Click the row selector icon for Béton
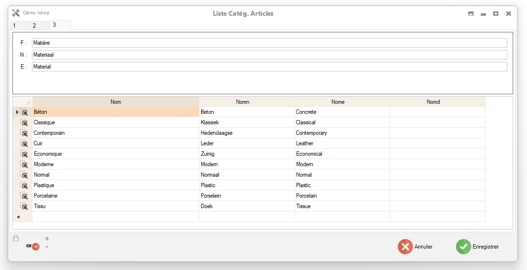Viewport: 527px width, 270px height. [x=24, y=112]
